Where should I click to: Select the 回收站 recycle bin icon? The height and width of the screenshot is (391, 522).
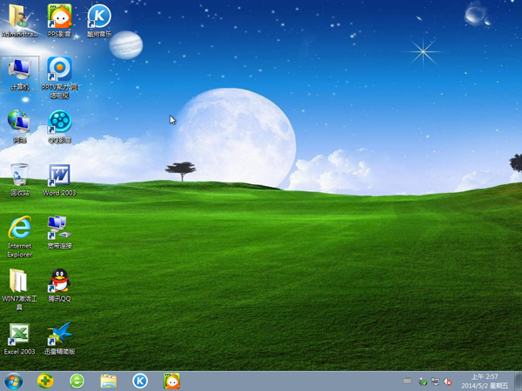click(20, 180)
